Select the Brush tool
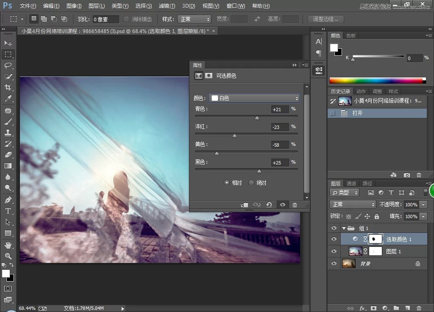434x312 pixels. (8, 122)
